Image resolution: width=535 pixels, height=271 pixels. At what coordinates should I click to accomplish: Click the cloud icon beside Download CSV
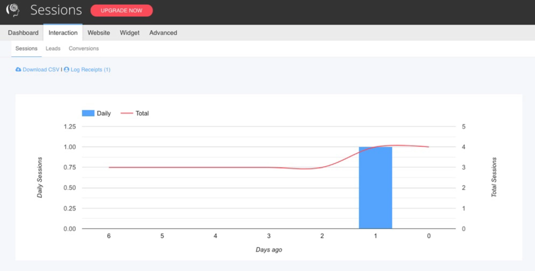pyautogui.click(x=18, y=69)
